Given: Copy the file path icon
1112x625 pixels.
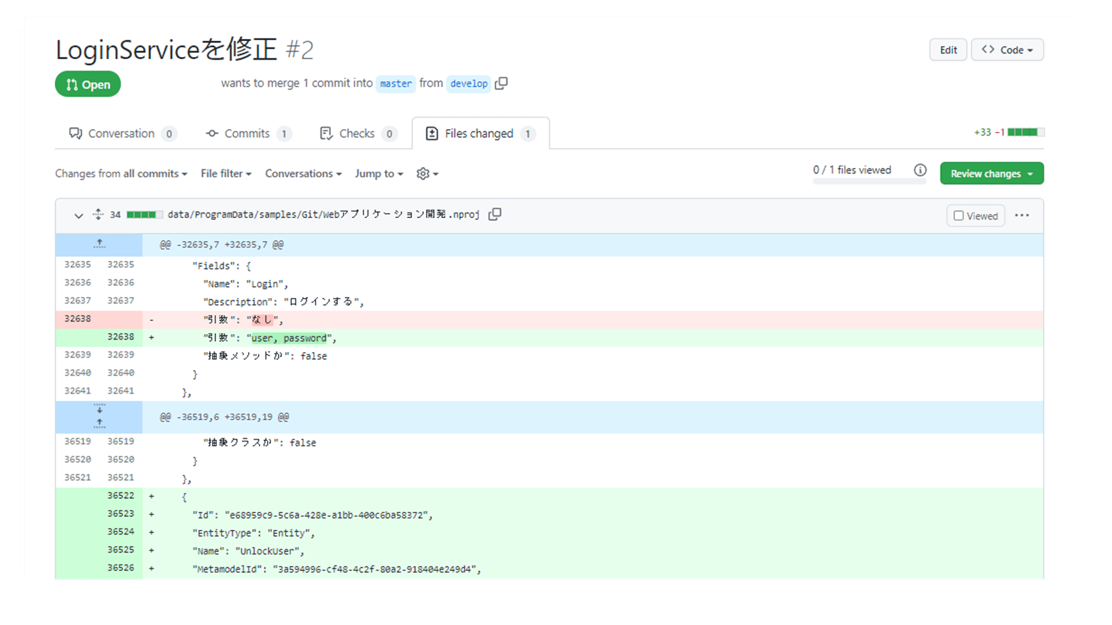Looking at the screenshot, I should pyautogui.click(x=495, y=215).
